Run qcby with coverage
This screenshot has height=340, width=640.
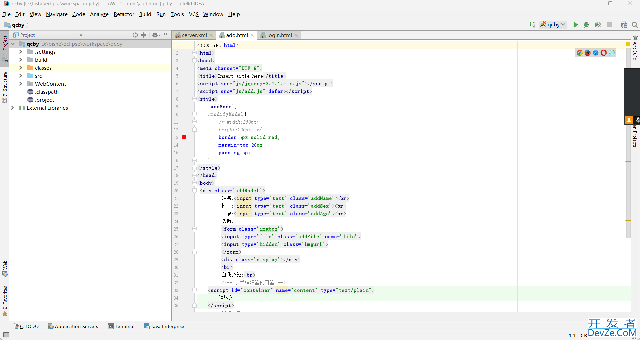tap(598, 25)
